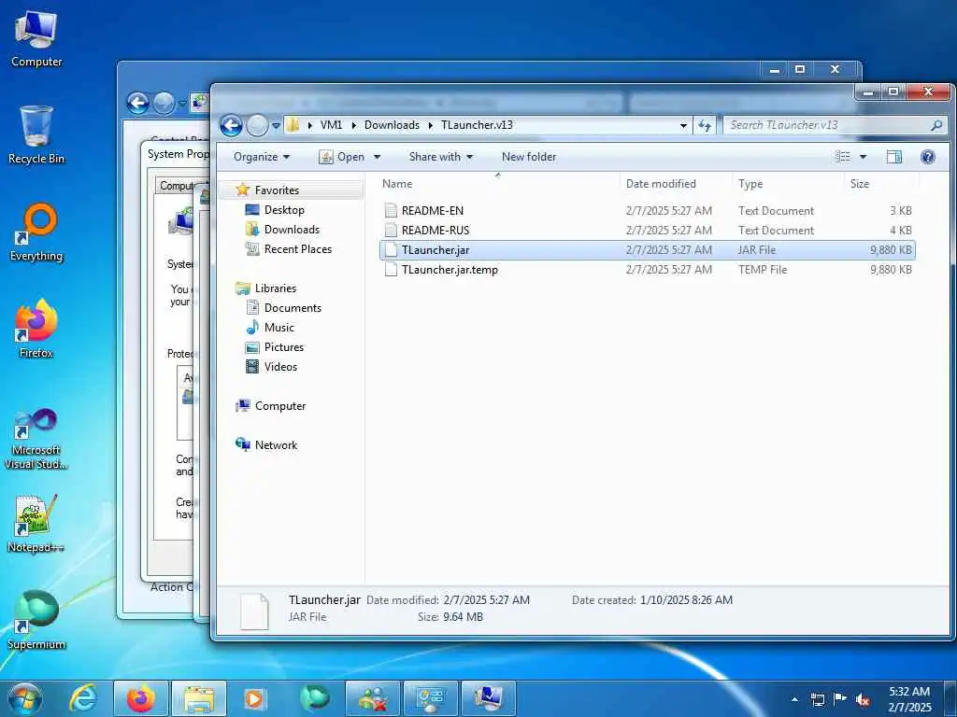The width and height of the screenshot is (957, 717).
Task: Select the TLauncher.jar file row
Action: tap(647, 250)
